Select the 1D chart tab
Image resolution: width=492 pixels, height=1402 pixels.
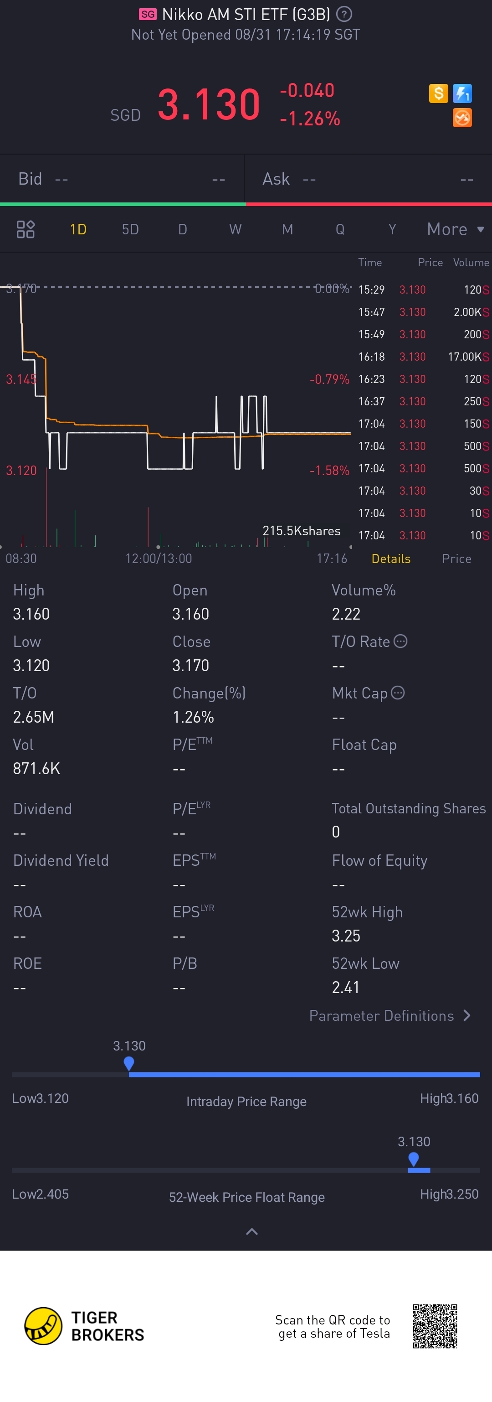(78, 229)
